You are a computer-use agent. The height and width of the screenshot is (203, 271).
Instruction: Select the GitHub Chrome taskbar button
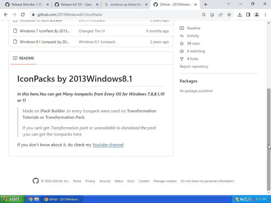62,199
